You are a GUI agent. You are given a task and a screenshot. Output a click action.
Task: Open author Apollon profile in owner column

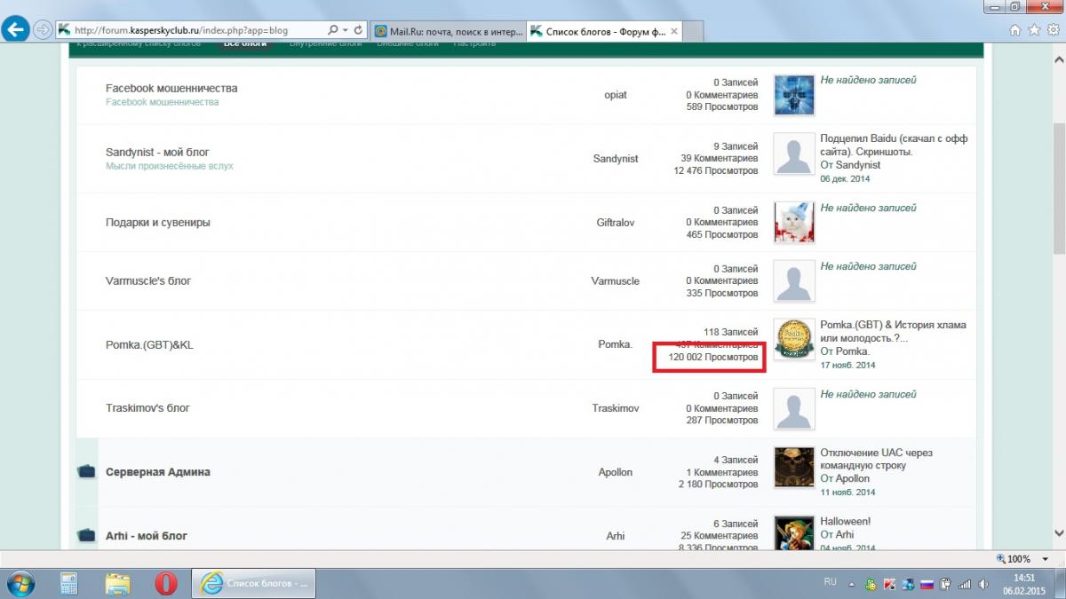[616, 472]
